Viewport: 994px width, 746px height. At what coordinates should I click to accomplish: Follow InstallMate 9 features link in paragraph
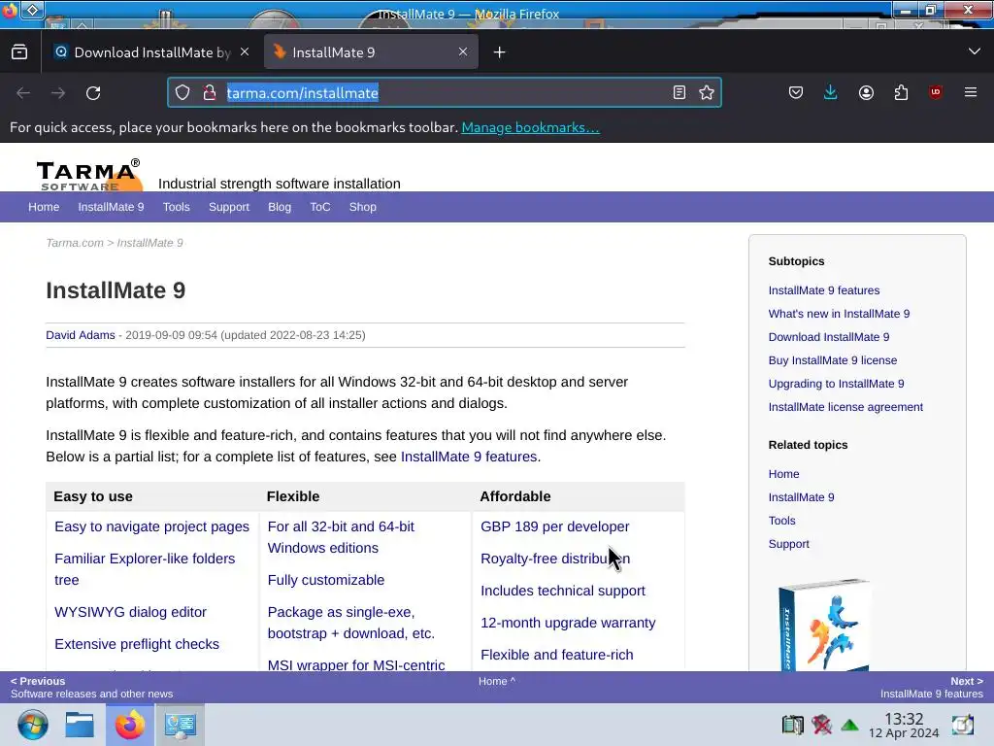tap(469, 457)
